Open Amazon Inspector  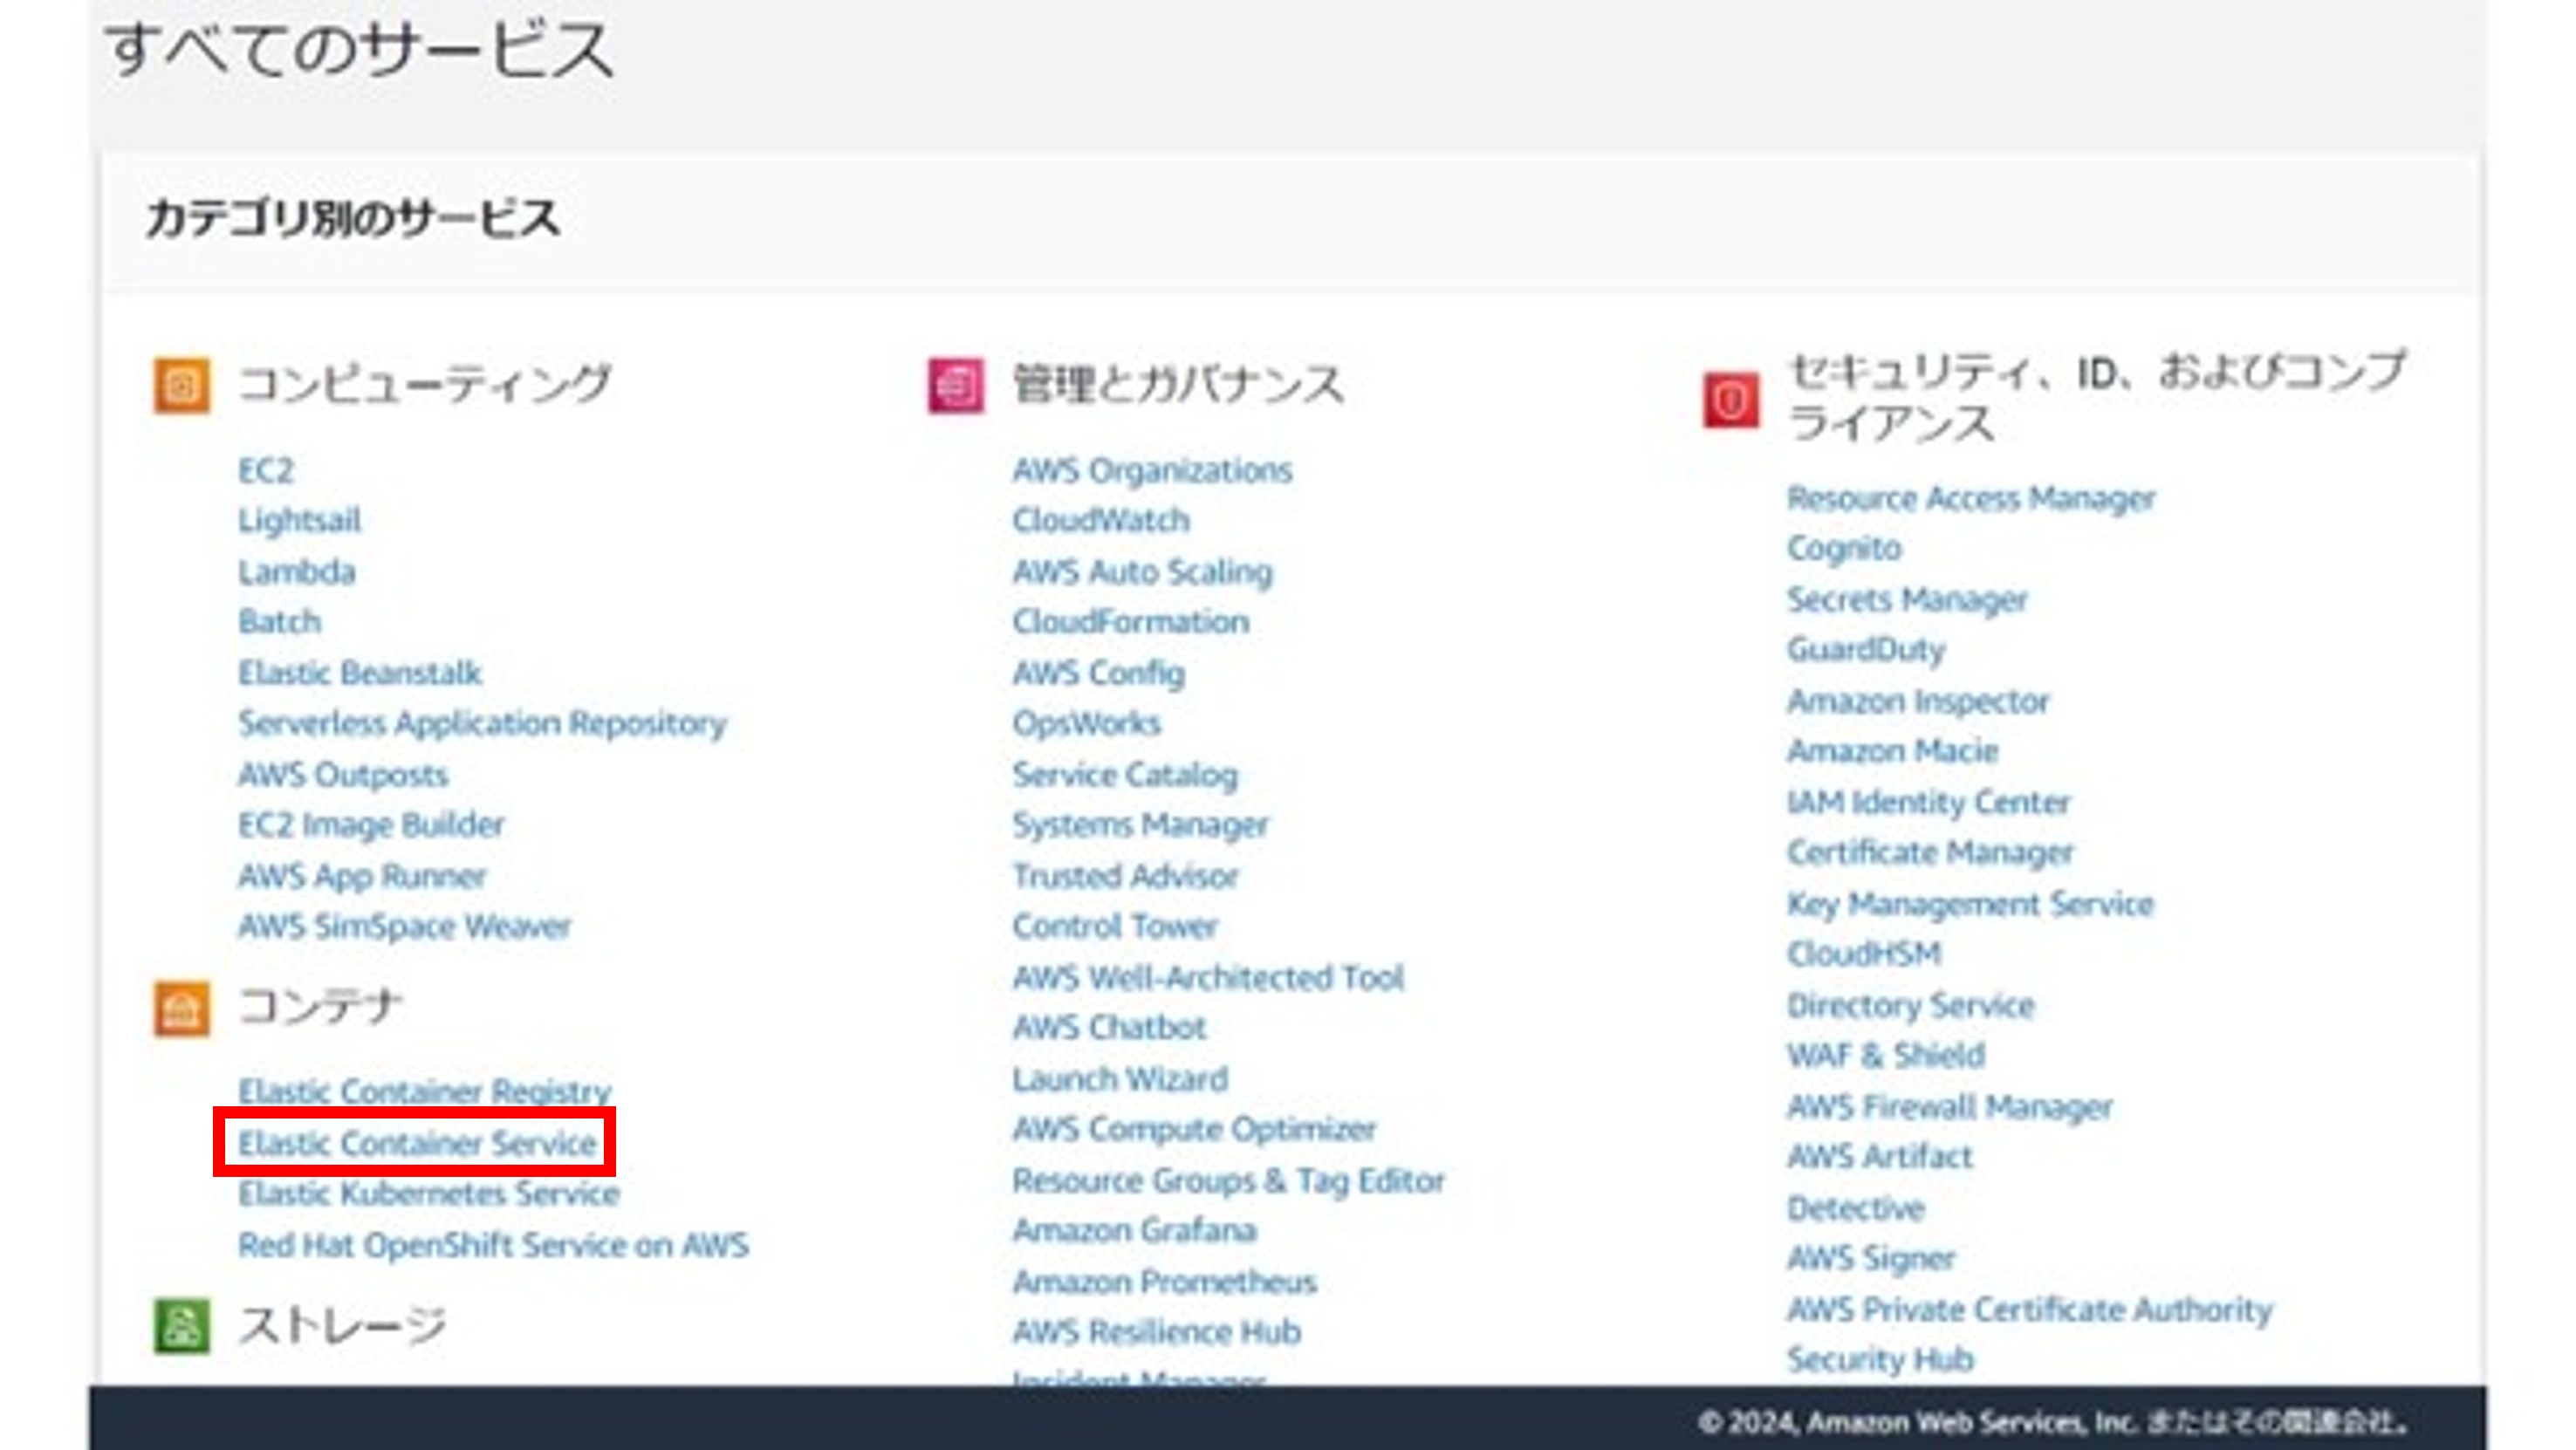pos(1918,702)
